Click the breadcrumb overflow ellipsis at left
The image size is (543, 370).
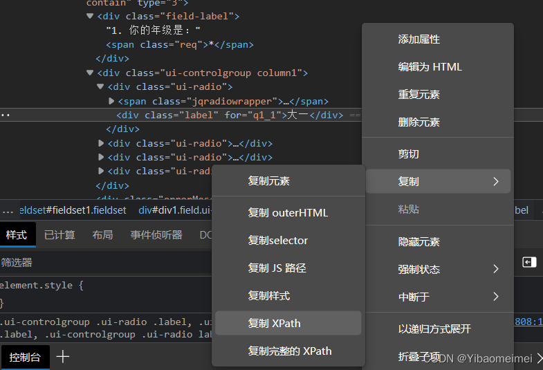[x=8, y=210]
